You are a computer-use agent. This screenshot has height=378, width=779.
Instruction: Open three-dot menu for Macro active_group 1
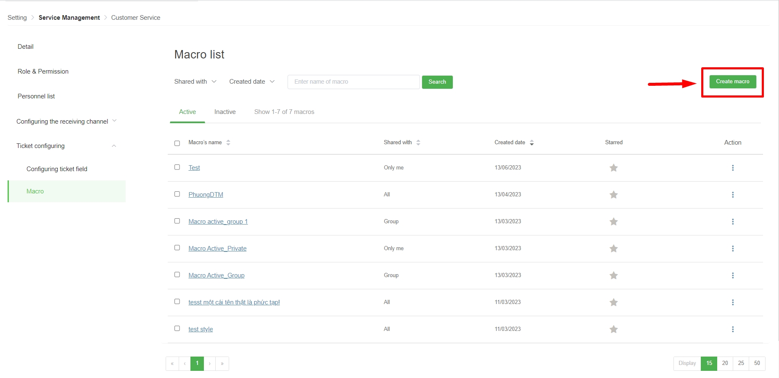[732, 222]
